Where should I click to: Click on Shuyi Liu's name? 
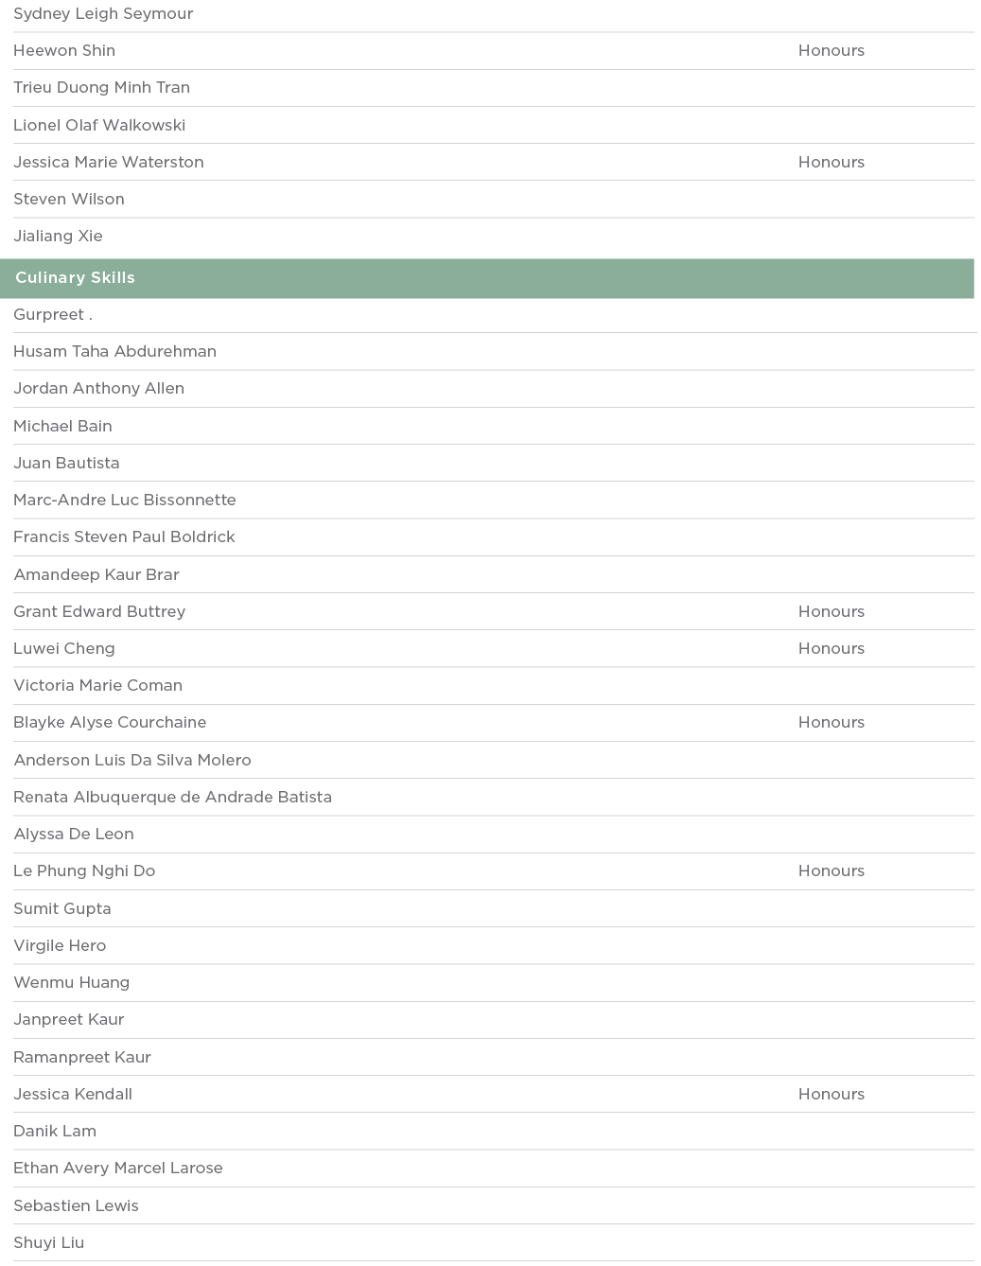tap(48, 1243)
